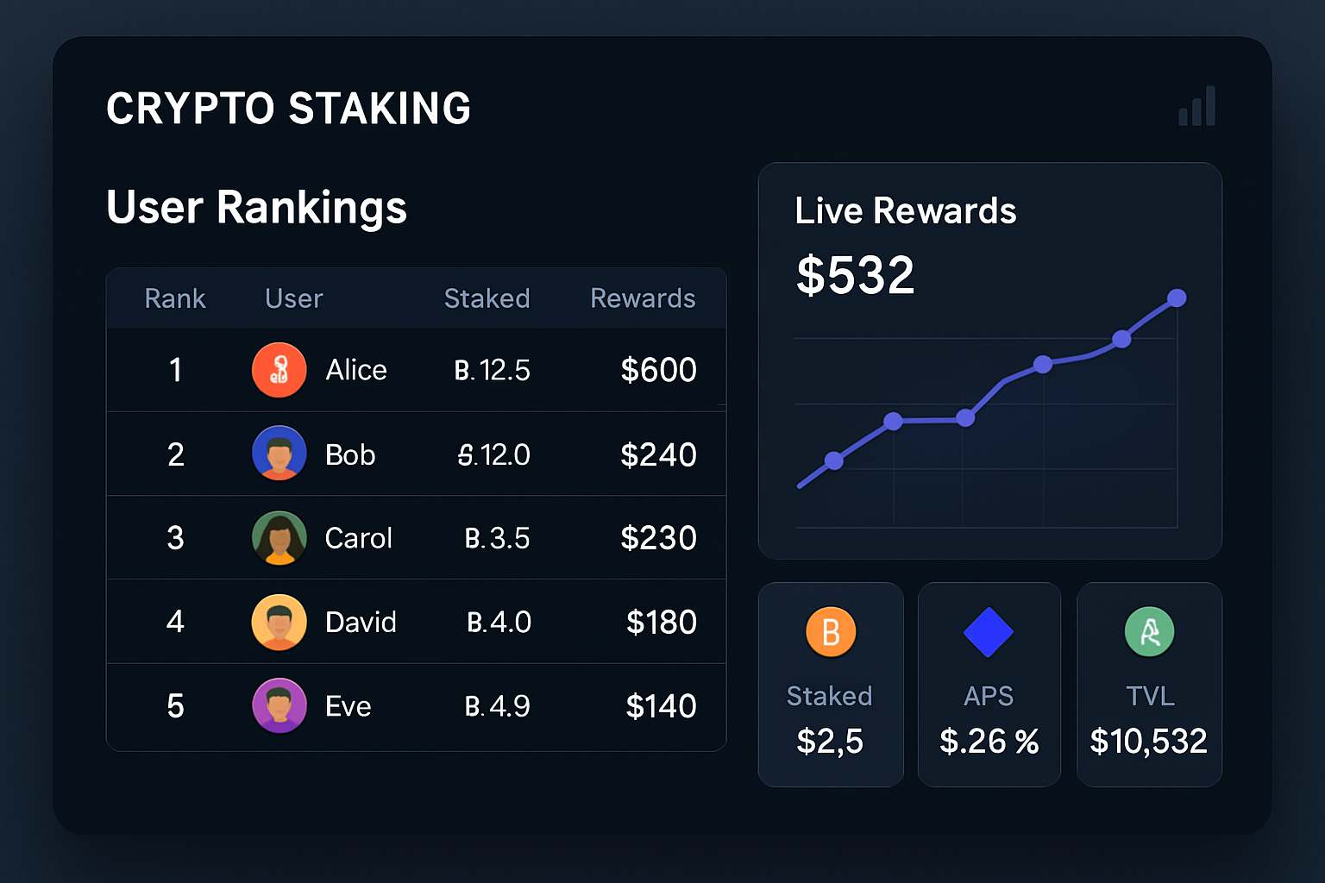Click the bar chart icon in header

[x=1197, y=106]
